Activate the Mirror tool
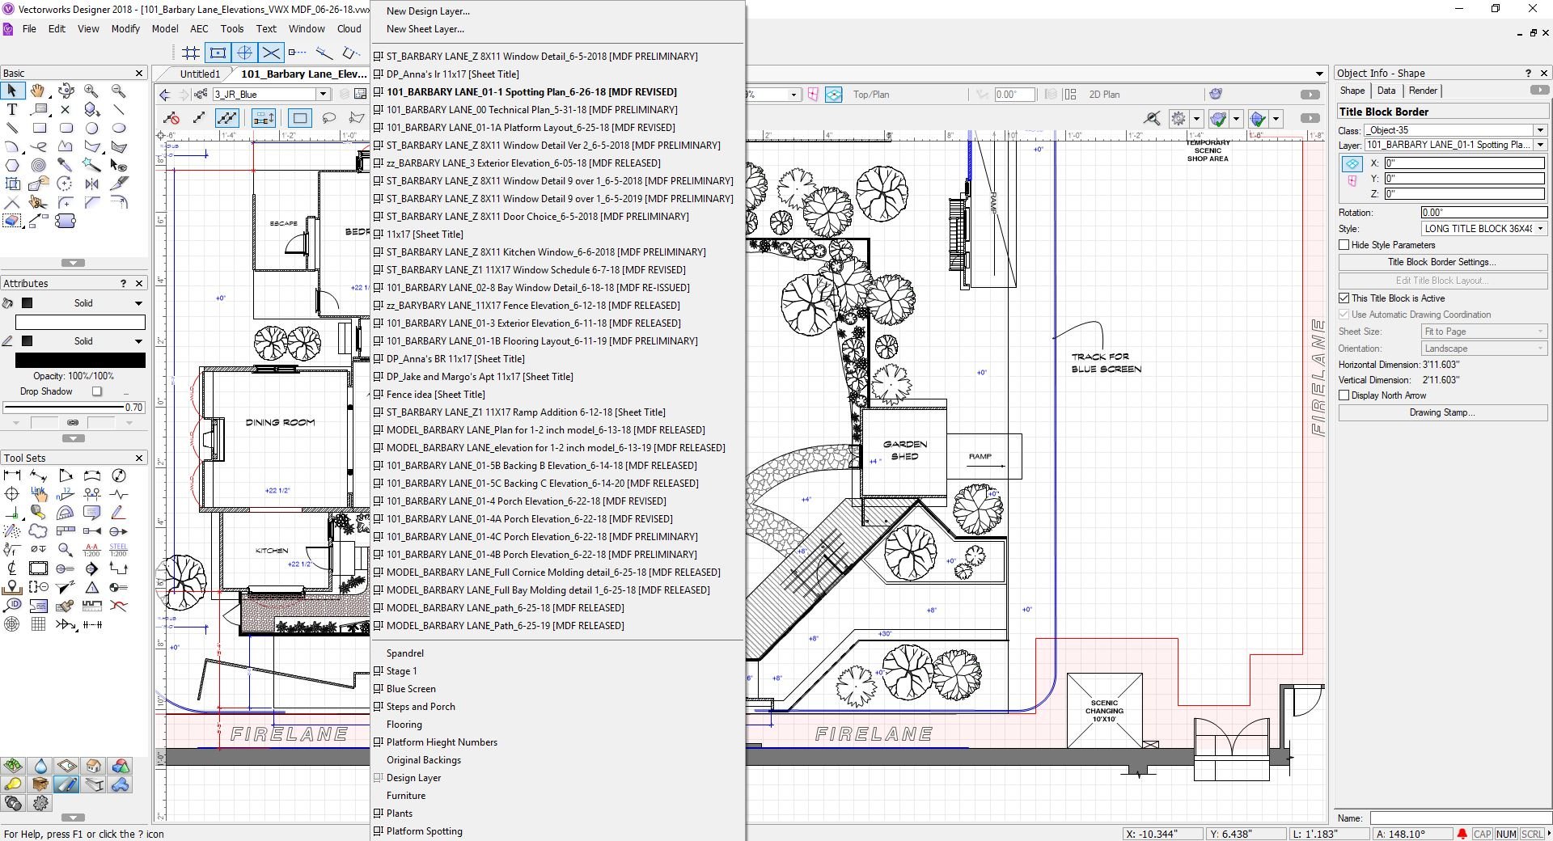1553x841 pixels. [x=91, y=183]
